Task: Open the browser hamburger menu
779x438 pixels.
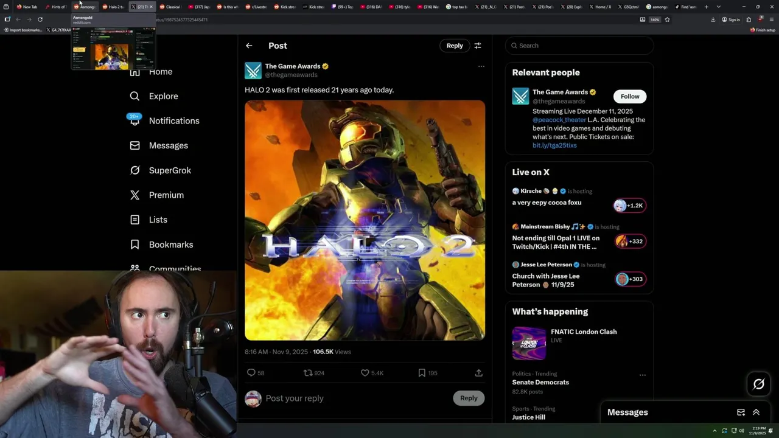Action: (x=771, y=19)
